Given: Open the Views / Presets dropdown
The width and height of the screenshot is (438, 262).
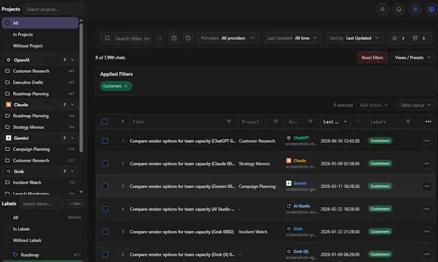Looking at the screenshot, I should point(413,58).
